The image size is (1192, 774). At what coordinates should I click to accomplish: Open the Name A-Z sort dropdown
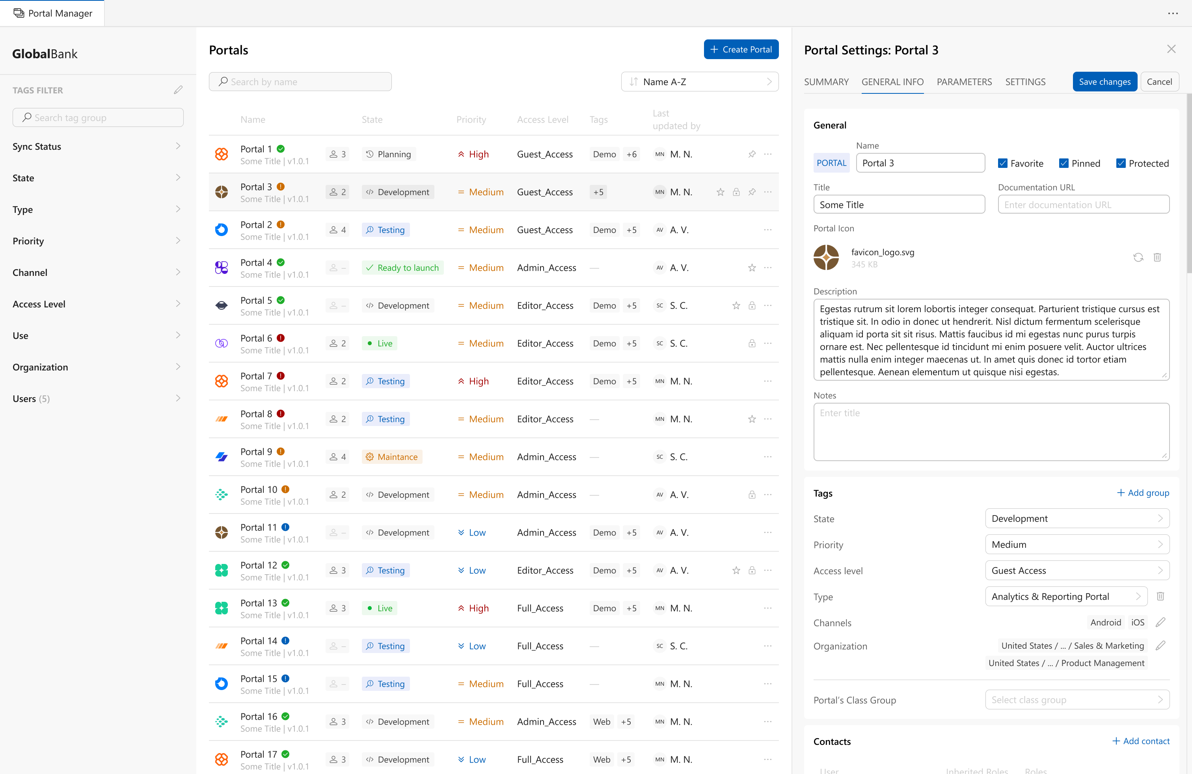(x=700, y=82)
